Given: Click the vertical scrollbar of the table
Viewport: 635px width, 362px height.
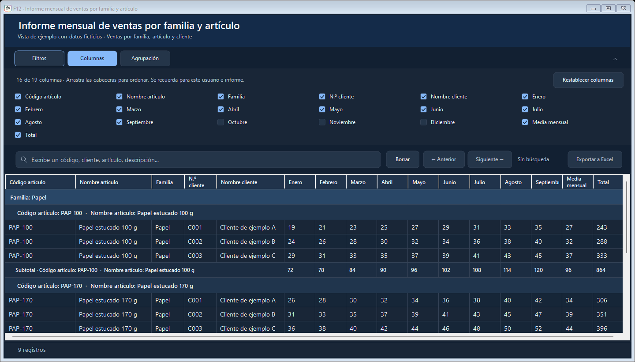Looking at the screenshot, I should point(627,216).
